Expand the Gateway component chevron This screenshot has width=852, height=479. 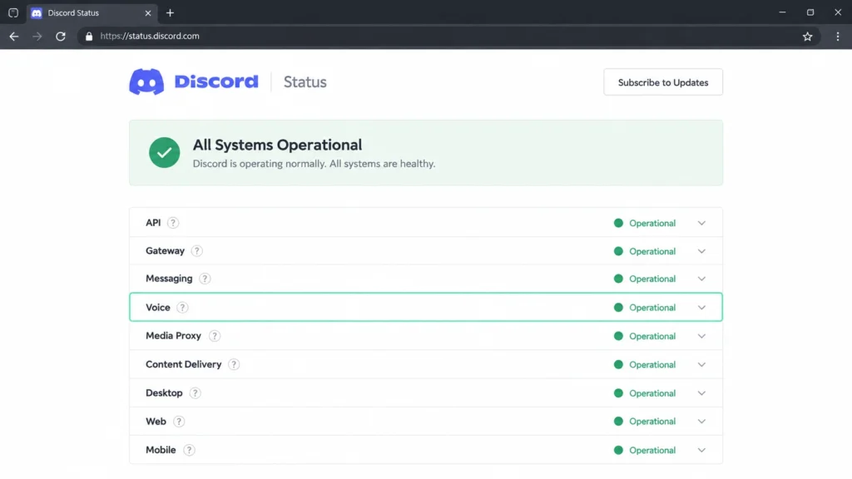coord(701,251)
